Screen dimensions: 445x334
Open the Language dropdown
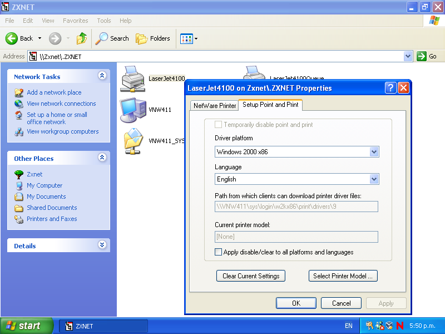(x=374, y=179)
